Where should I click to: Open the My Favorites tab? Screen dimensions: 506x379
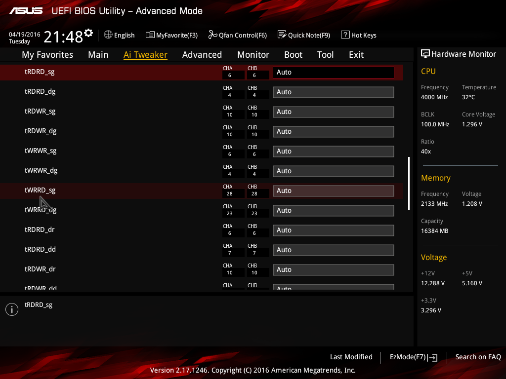[47, 55]
